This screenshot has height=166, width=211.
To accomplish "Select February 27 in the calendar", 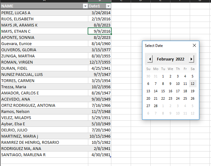I will [148, 106].
